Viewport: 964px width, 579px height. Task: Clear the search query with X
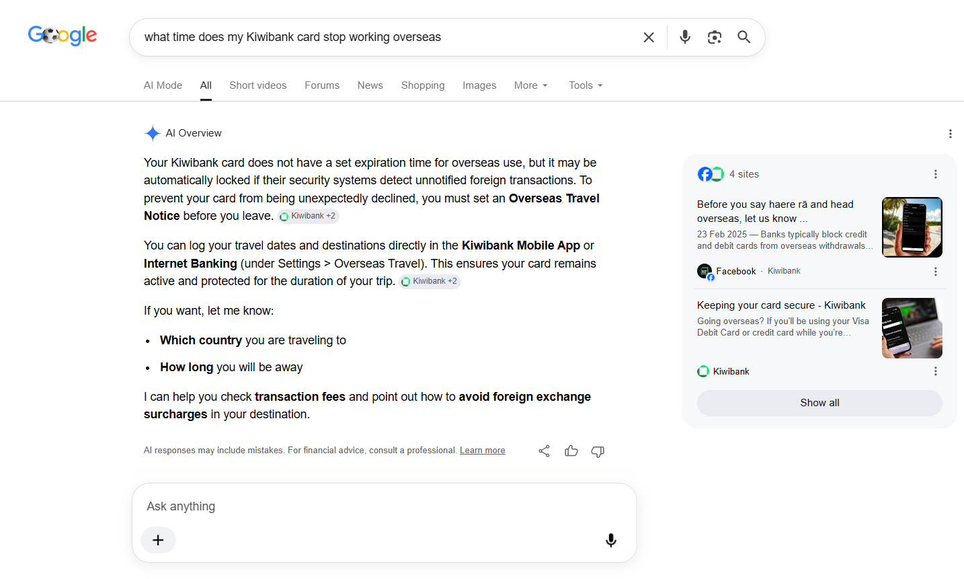coord(649,37)
